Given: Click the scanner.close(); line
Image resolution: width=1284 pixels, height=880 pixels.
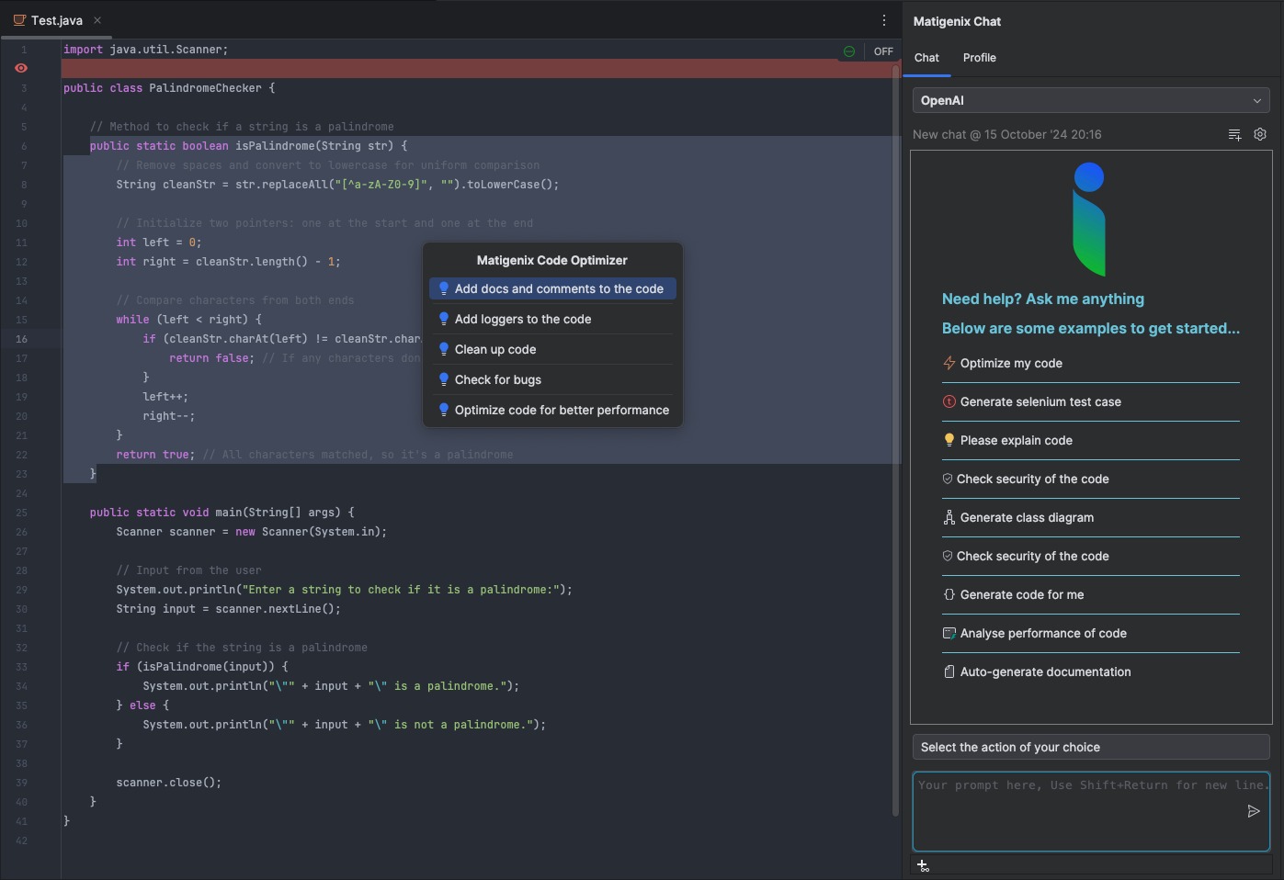Looking at the screenshot, I should [169, 783].
